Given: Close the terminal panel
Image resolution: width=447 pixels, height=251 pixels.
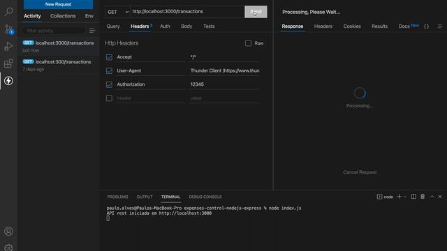Looking at the screenshot, I should tap(440, 197).
